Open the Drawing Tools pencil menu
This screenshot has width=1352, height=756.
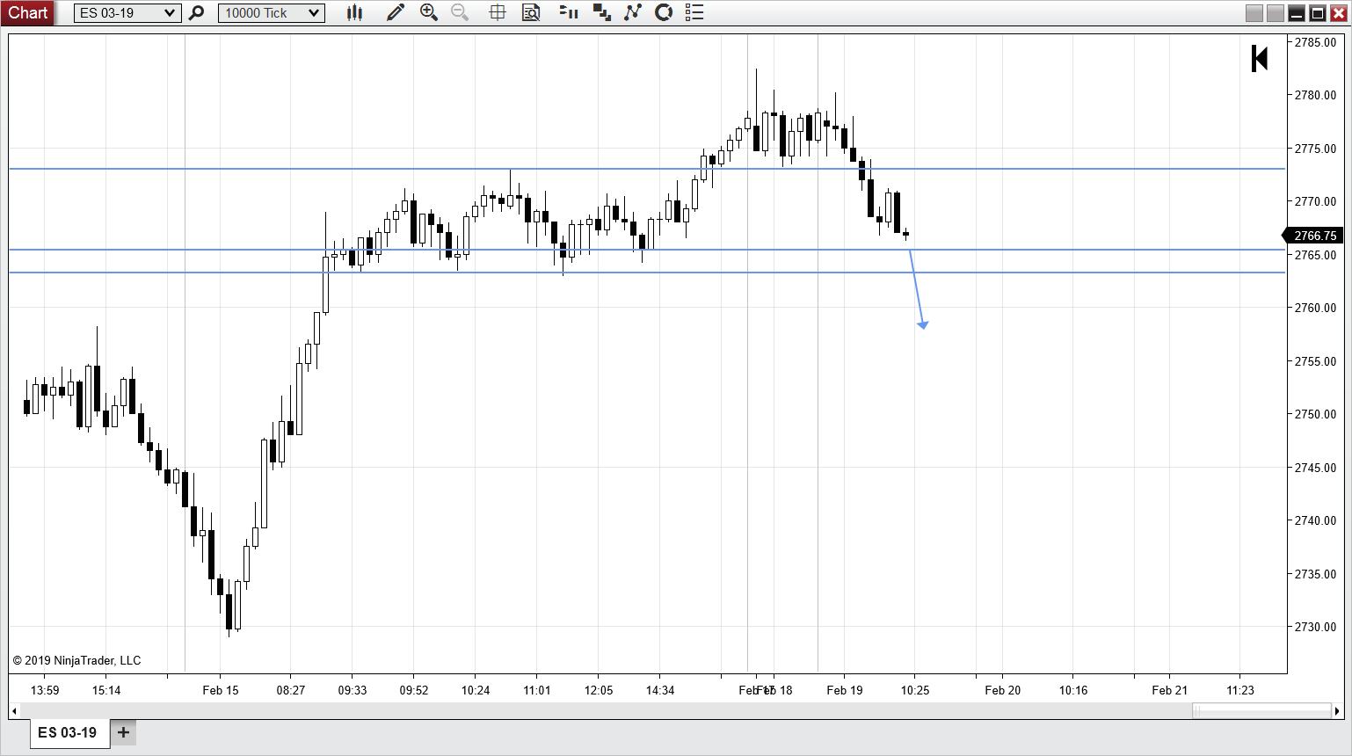[396, 12]
